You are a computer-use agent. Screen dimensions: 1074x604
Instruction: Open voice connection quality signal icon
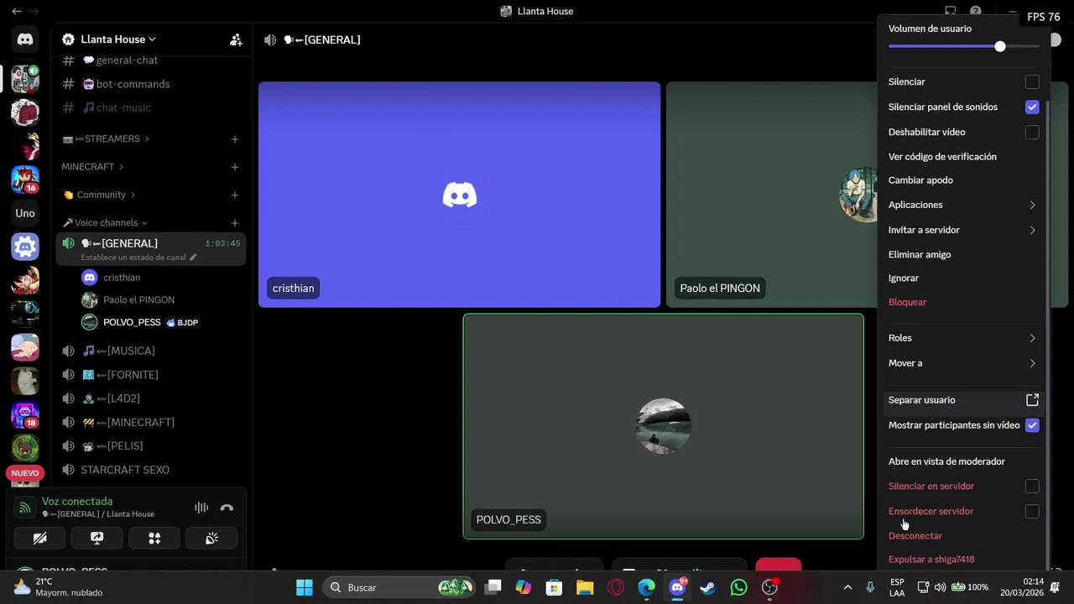[25, 508]
